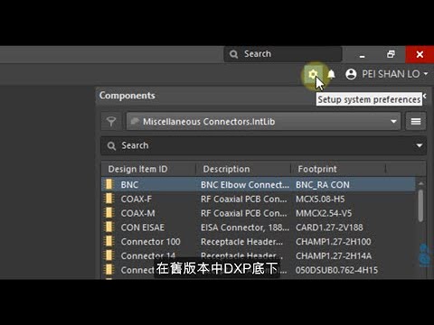Click the scrollbar up arrow in component list
The width and height of the screenshot is (434, 325).
pos(420,183)
